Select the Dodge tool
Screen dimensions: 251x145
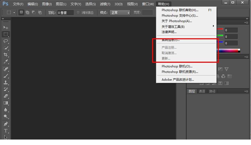coord(6,116)
